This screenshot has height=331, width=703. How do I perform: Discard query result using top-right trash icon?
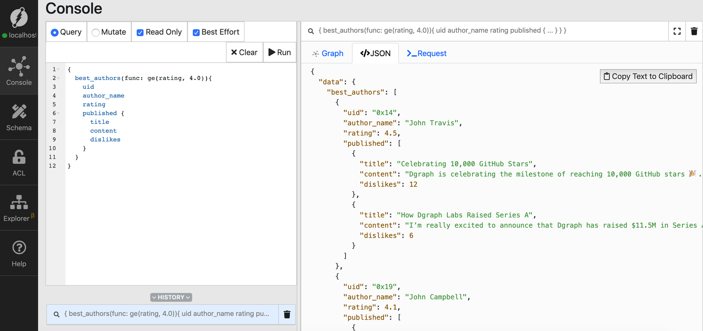tap(694, 31)
